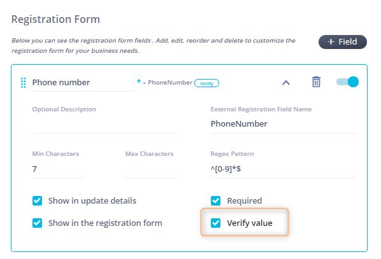
Task: Grab the drag handle dots beside Phone number
Action: pyautogui.click(x=24, y=83)
